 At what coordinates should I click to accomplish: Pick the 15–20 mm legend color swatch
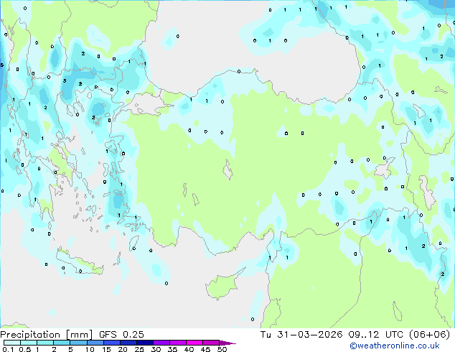click(112, 343)
